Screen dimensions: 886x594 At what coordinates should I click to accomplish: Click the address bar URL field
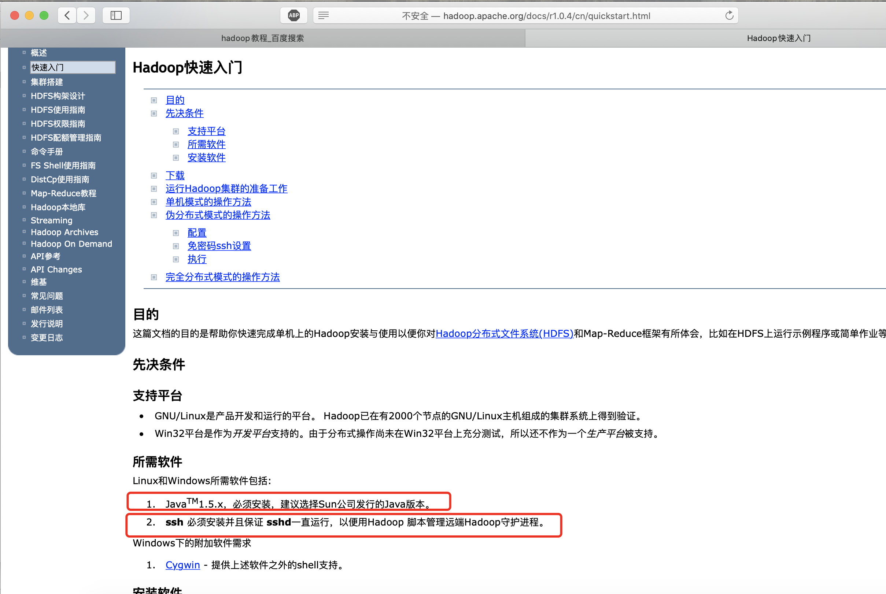tap(525, 16)
